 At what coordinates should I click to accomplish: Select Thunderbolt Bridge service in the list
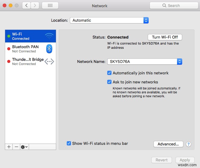click(31, 61)
